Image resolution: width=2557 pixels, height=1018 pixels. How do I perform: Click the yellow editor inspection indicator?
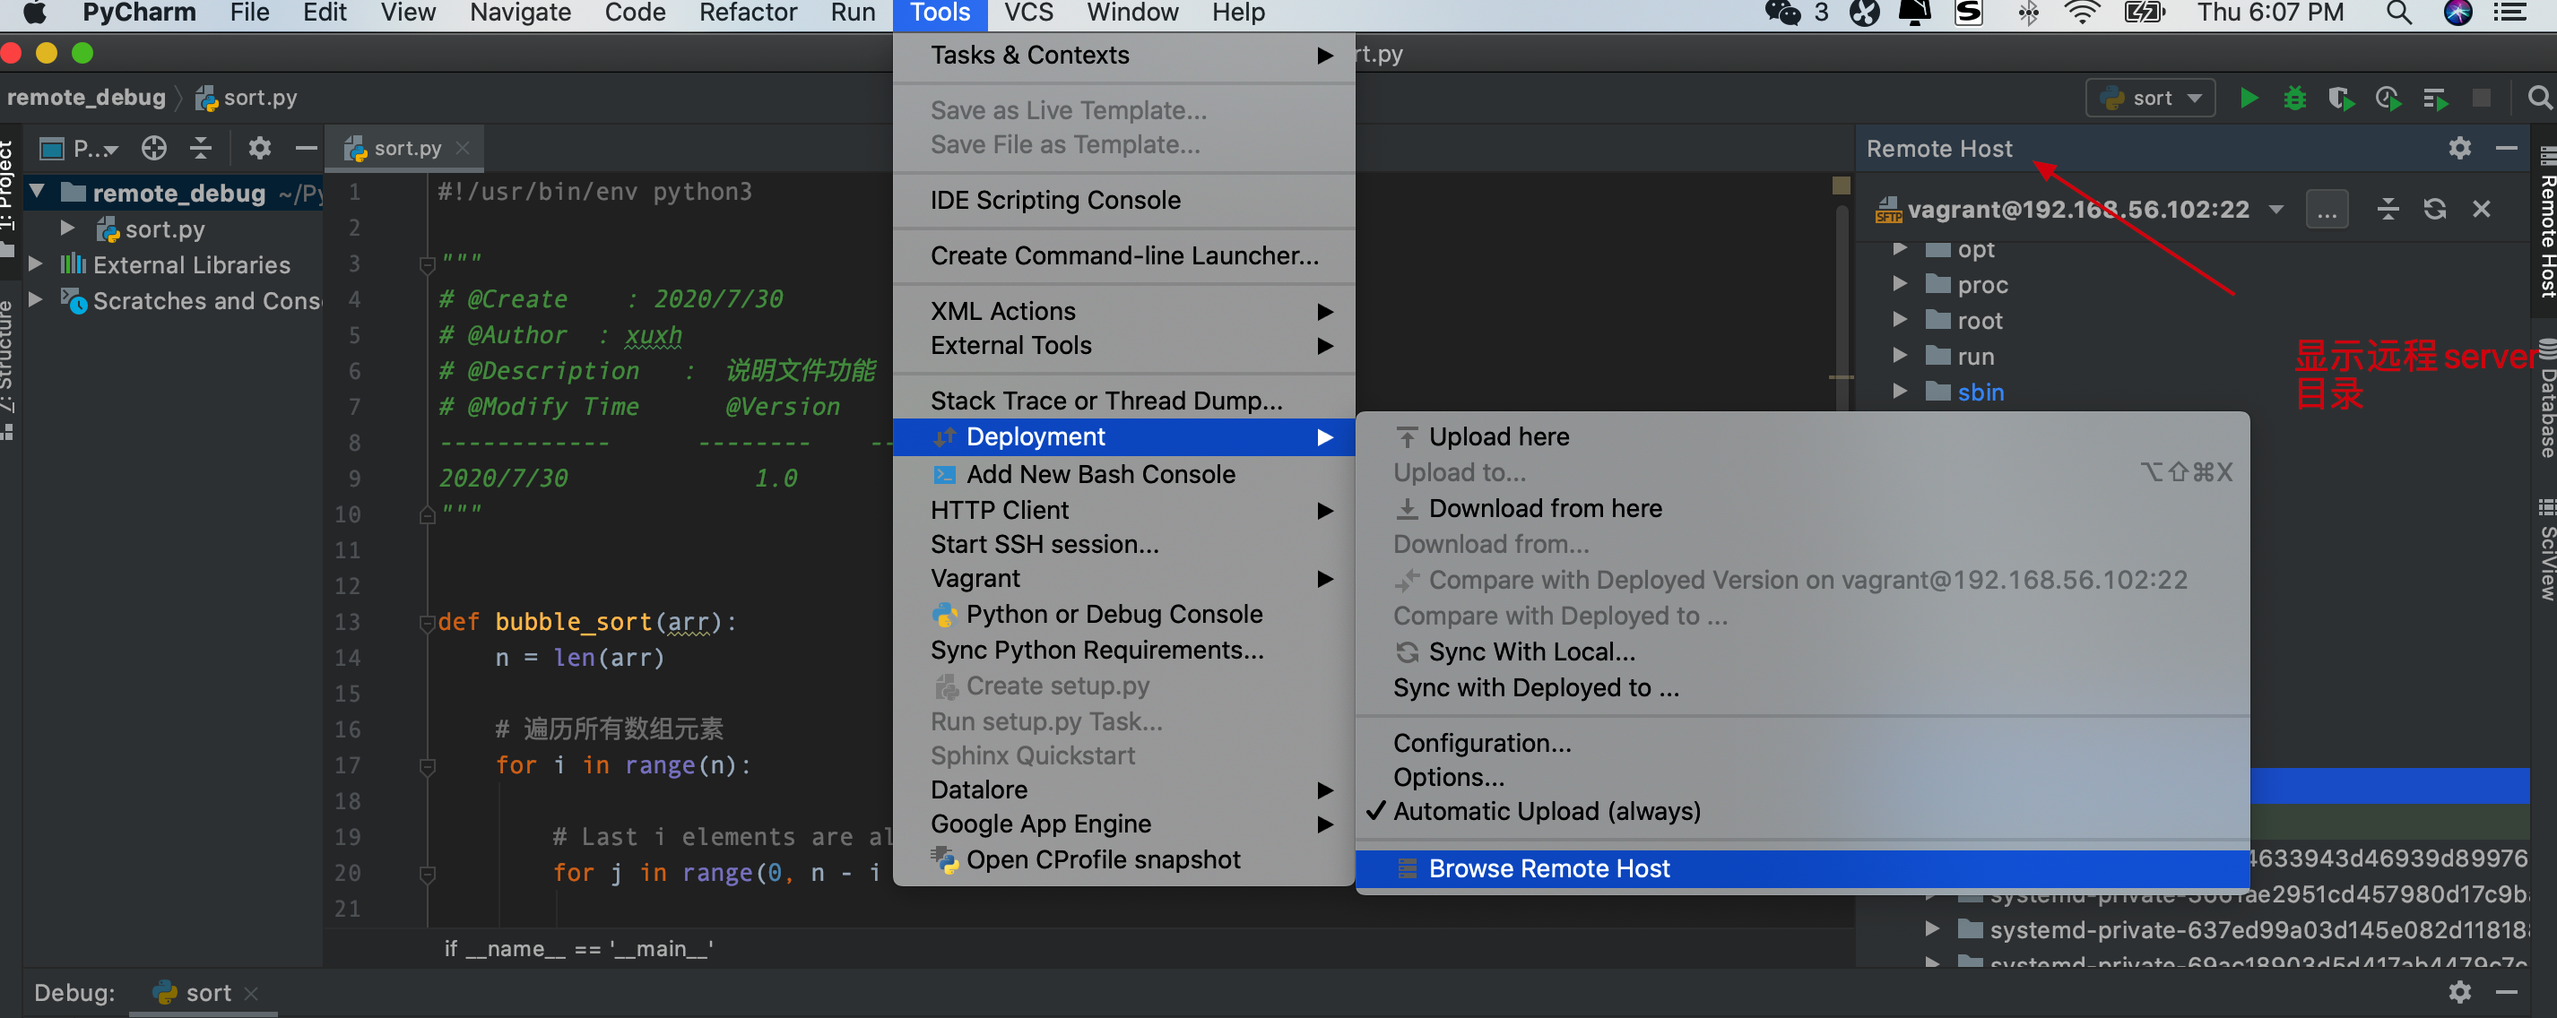coord(1841,185)
